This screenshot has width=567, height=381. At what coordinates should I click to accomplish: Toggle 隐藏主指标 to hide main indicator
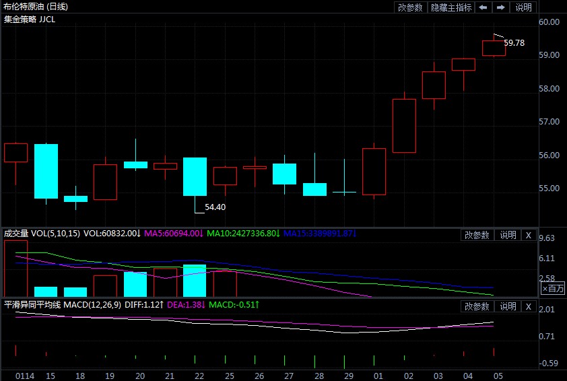(451, 7)
